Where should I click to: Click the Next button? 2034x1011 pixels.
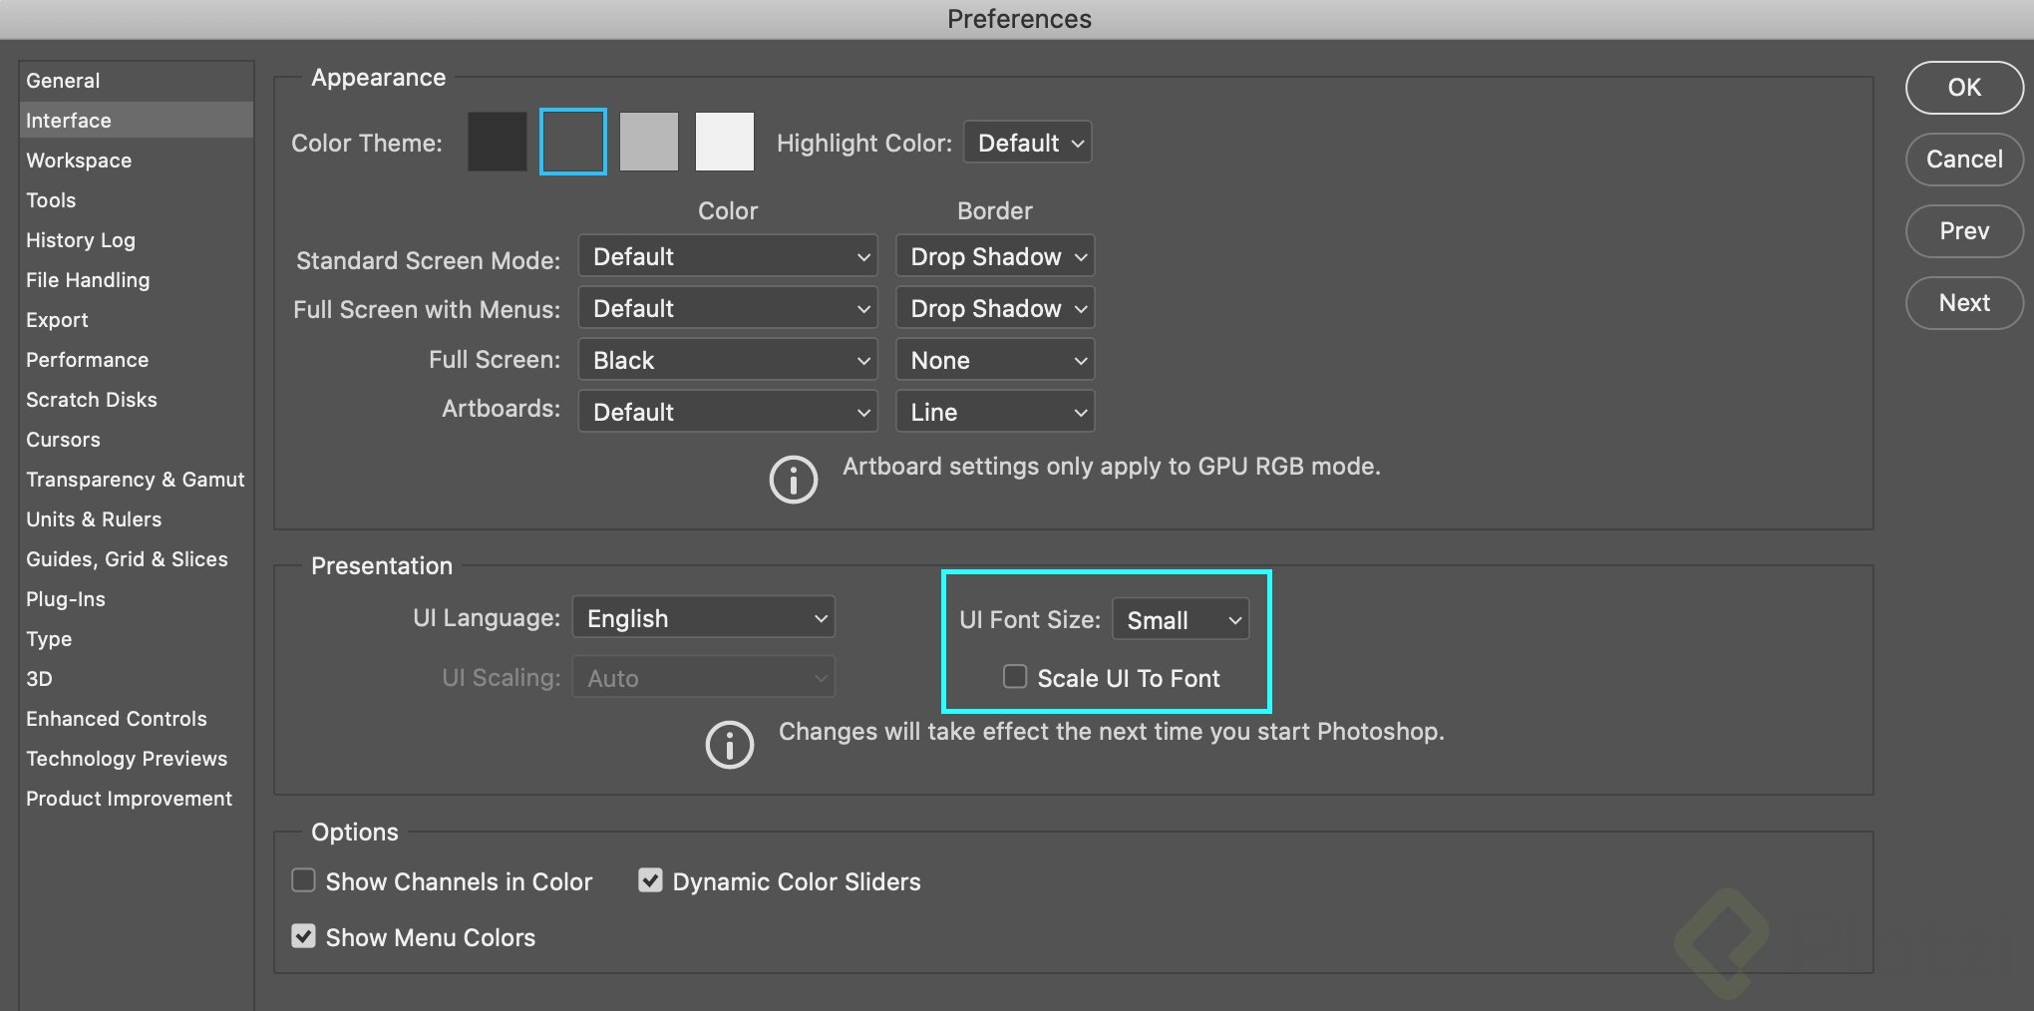click(1964, 303)
